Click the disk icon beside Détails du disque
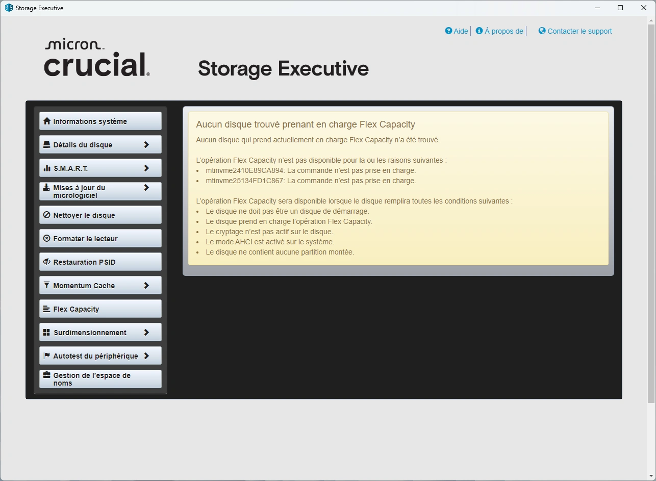Image resolution: width=656 pixels, height=481 pixels. coord(47,144)
